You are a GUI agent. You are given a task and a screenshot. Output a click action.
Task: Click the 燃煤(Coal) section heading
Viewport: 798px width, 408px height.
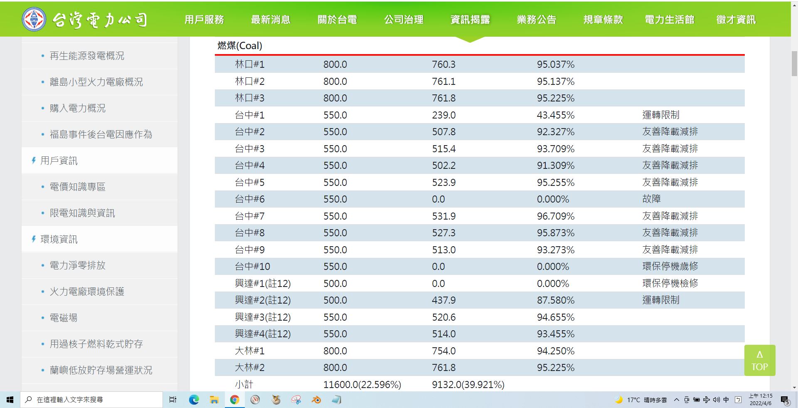tap(240, 46)
